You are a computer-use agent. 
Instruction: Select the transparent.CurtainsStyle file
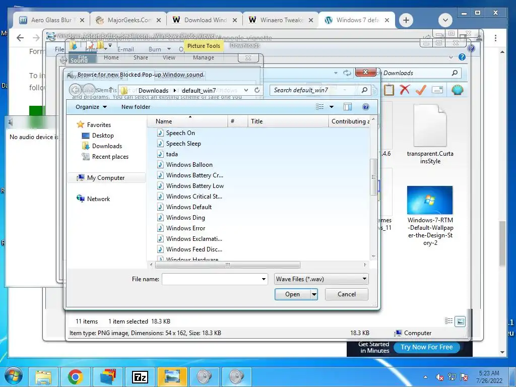[430, 134]
